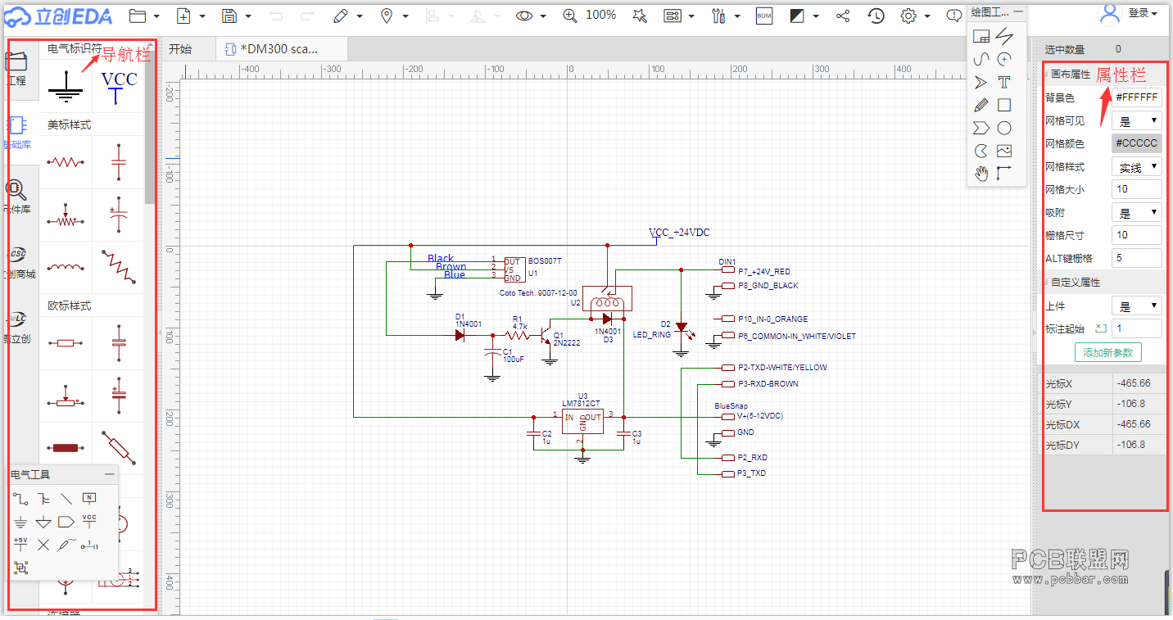
Task: Place the +5V power symbol
Action: click(x=20, y=544)
